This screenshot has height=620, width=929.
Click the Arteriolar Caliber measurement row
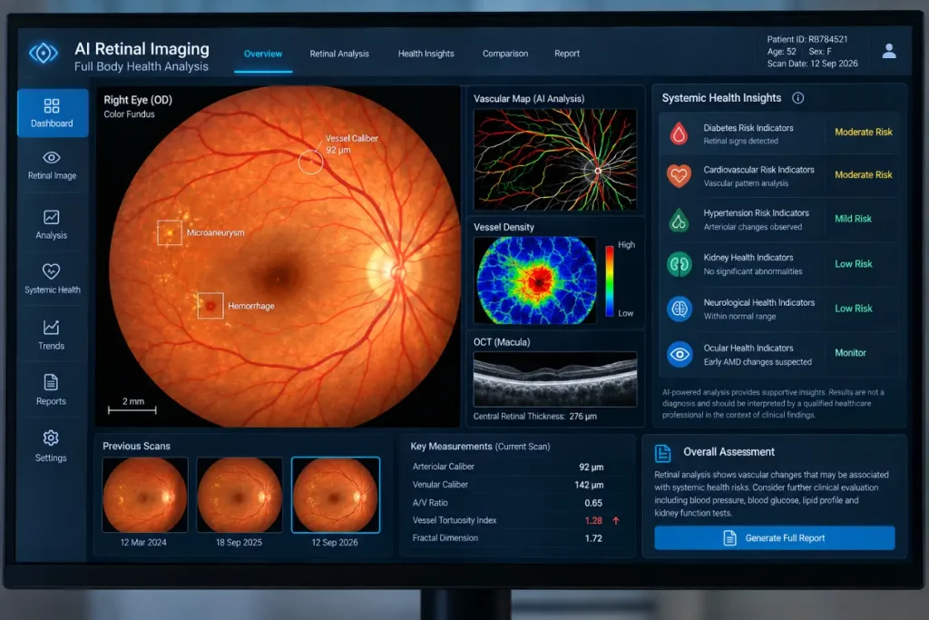click(x=508, y=467)
